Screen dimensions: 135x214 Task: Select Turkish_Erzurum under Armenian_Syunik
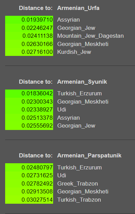click(79, 94)
